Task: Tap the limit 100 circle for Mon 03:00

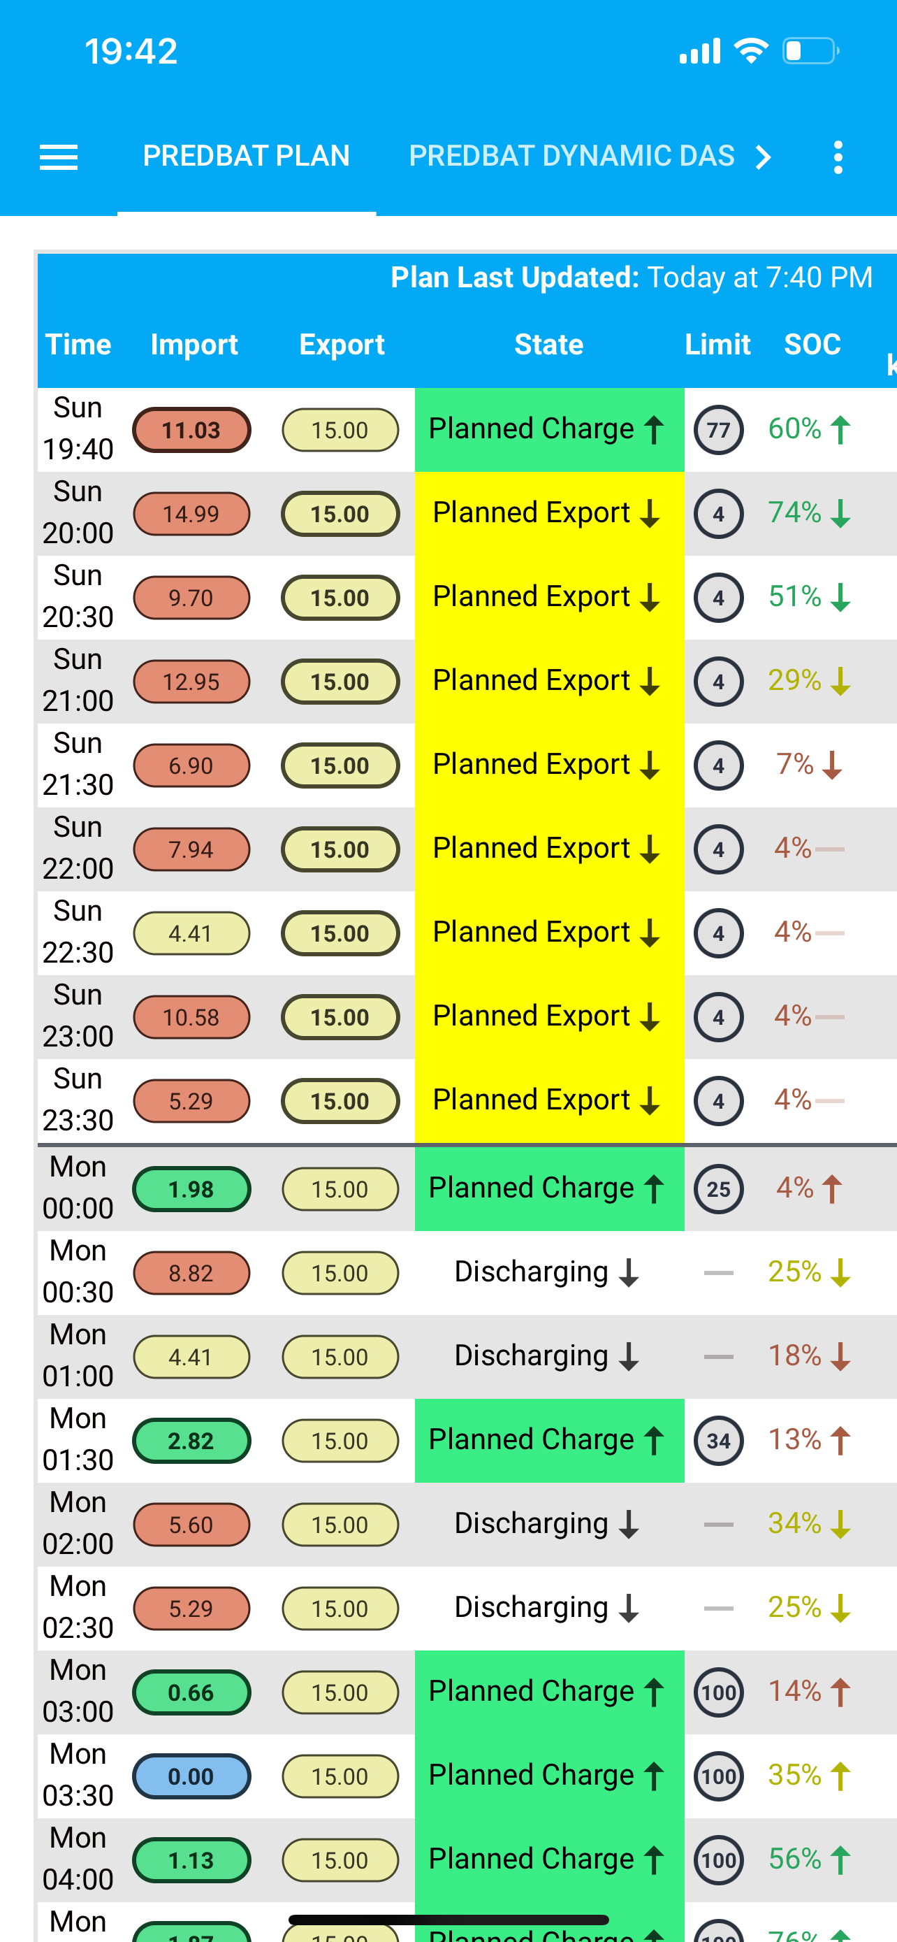Action: coord(717,1693)
